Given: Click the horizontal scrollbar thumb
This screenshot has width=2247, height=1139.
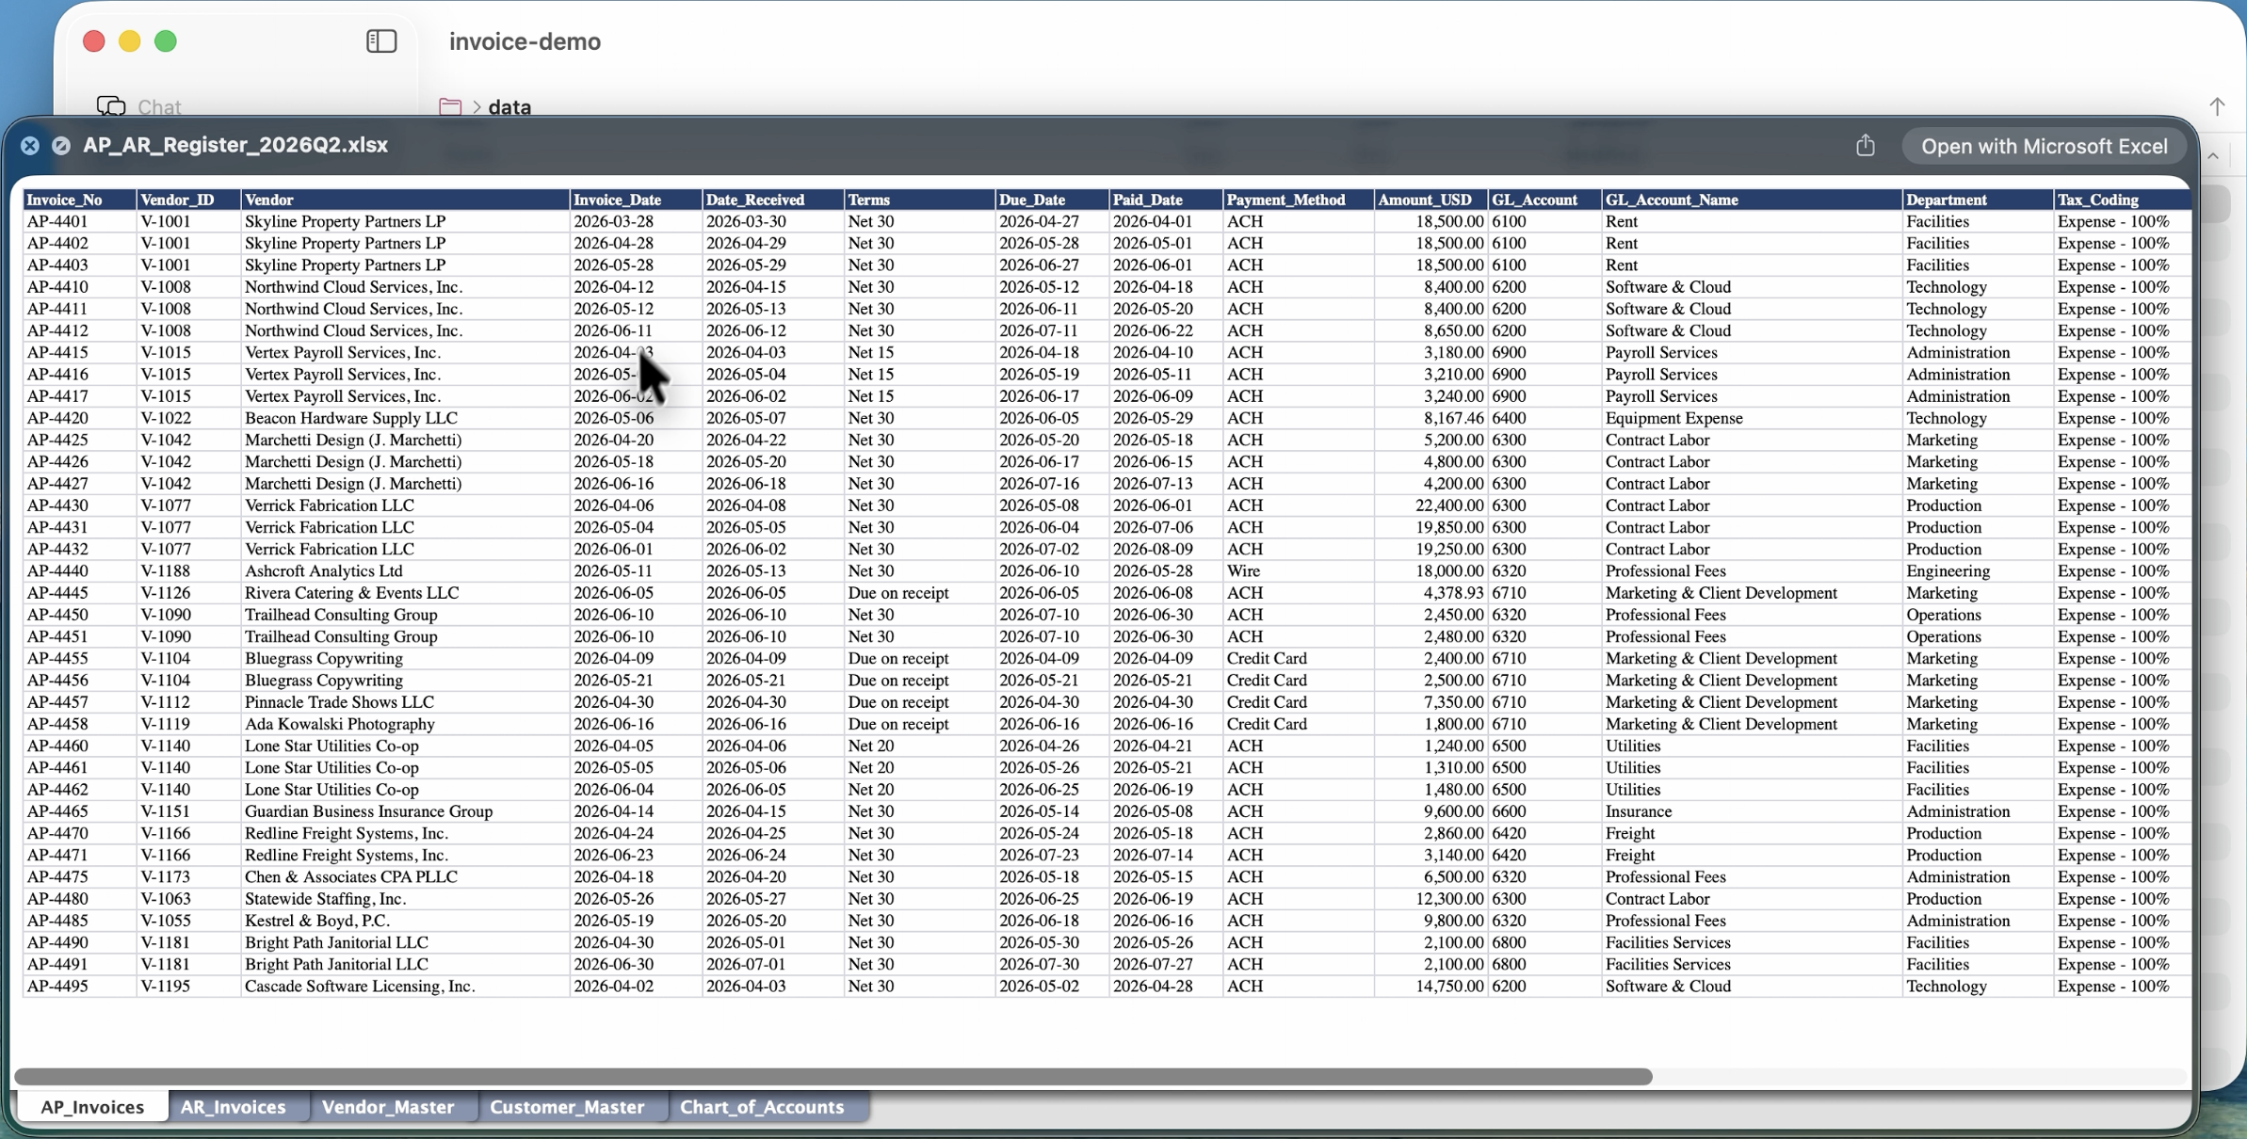Looking at the screenshot, I should pos(833,1076).
